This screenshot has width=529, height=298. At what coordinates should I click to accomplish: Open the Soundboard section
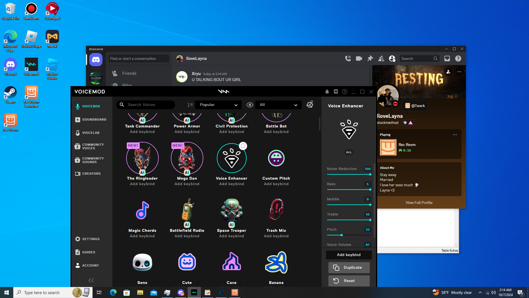(94, 119)
